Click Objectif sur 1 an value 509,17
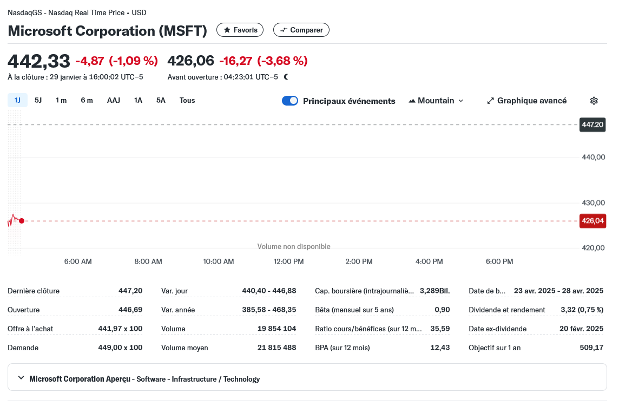This screenshot has height=406, width=619. point(591,348)
